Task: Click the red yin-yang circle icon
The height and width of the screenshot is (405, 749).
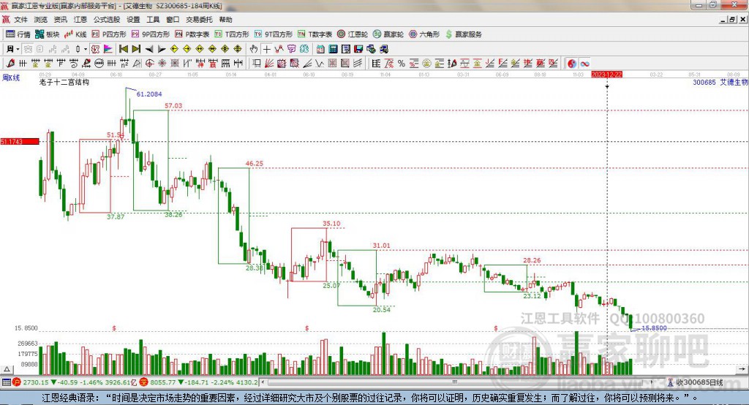Action: pos(572,64)
